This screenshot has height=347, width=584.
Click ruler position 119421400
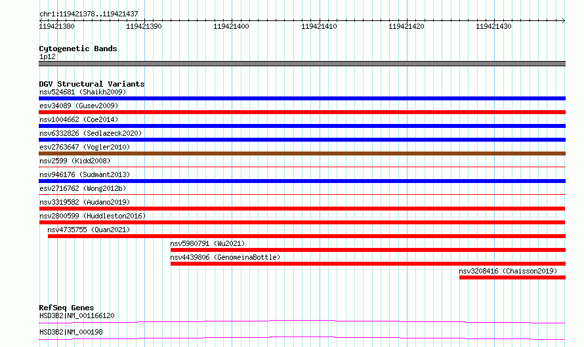(x=231, y=26)
